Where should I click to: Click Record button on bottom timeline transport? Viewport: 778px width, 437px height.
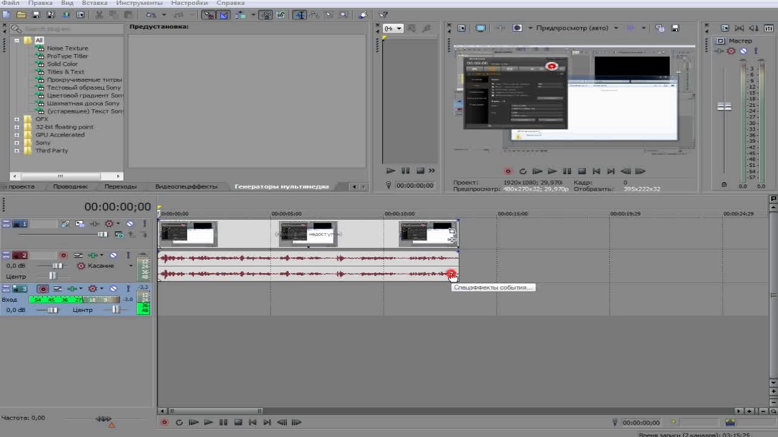(x=164, y=422)
